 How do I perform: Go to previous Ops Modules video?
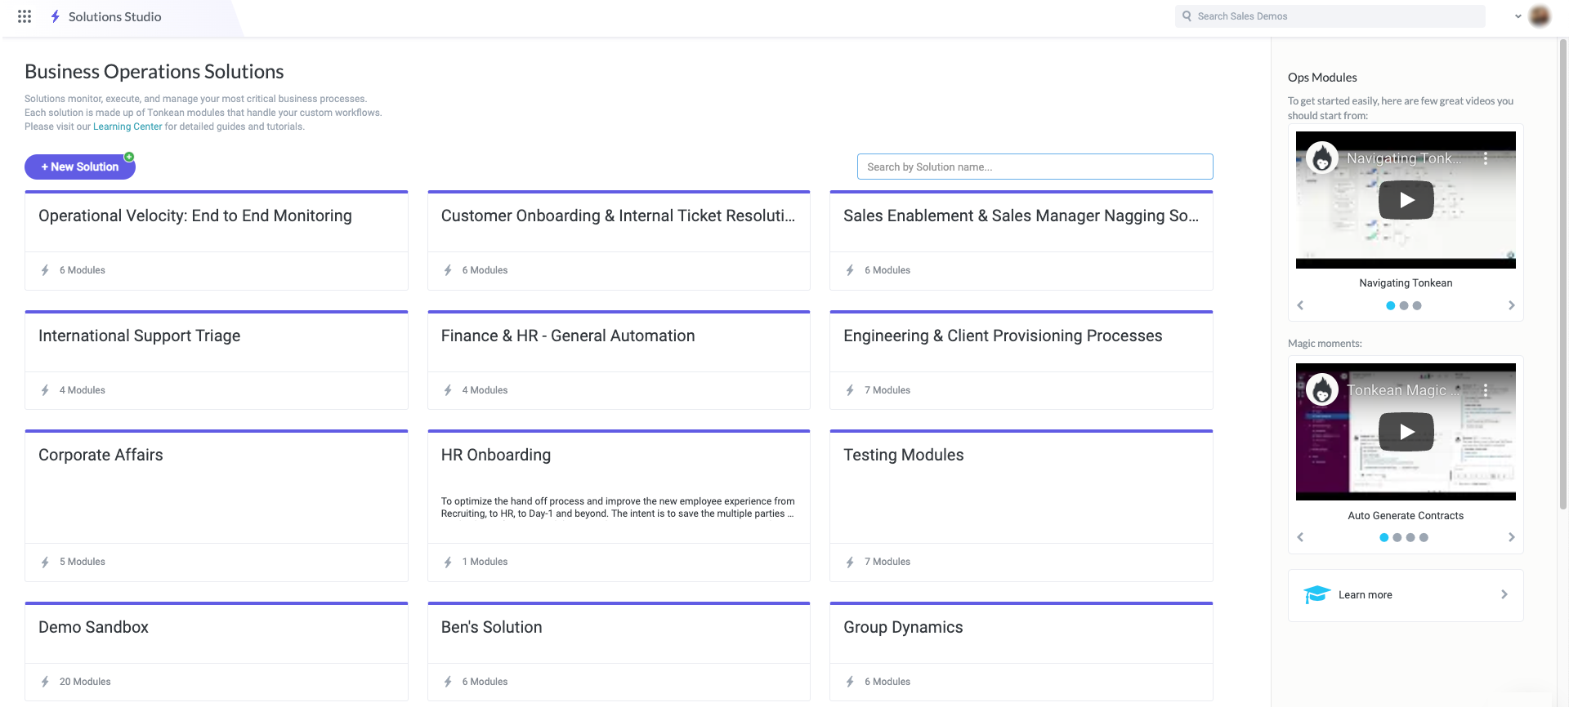point(1300,305)
